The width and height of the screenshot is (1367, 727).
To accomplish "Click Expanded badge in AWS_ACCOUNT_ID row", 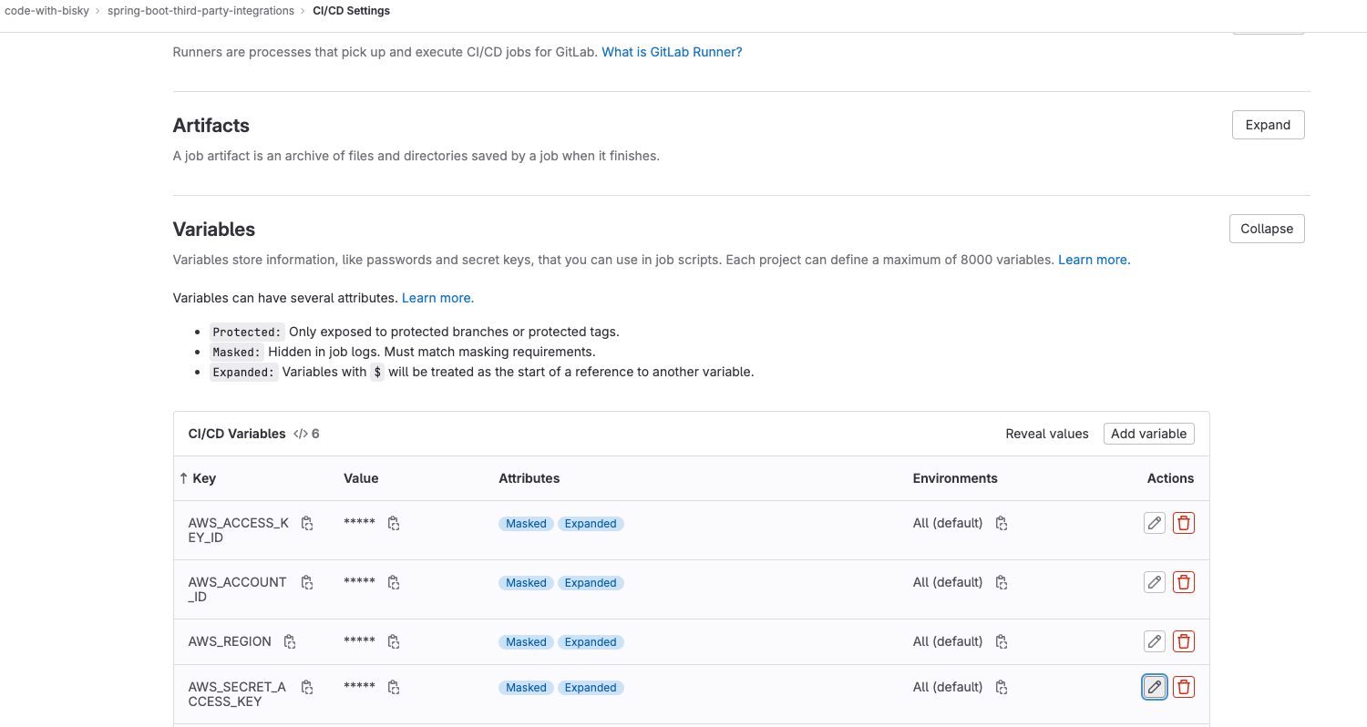I will (591, 583).
